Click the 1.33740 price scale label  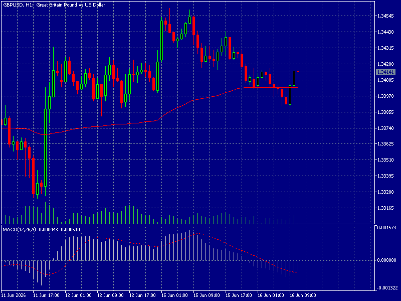(385, 128)
